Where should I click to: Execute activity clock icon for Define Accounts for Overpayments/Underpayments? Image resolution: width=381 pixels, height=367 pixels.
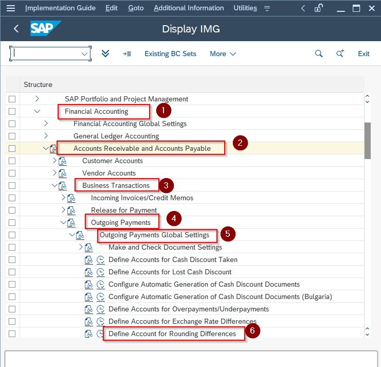(100, 309)
